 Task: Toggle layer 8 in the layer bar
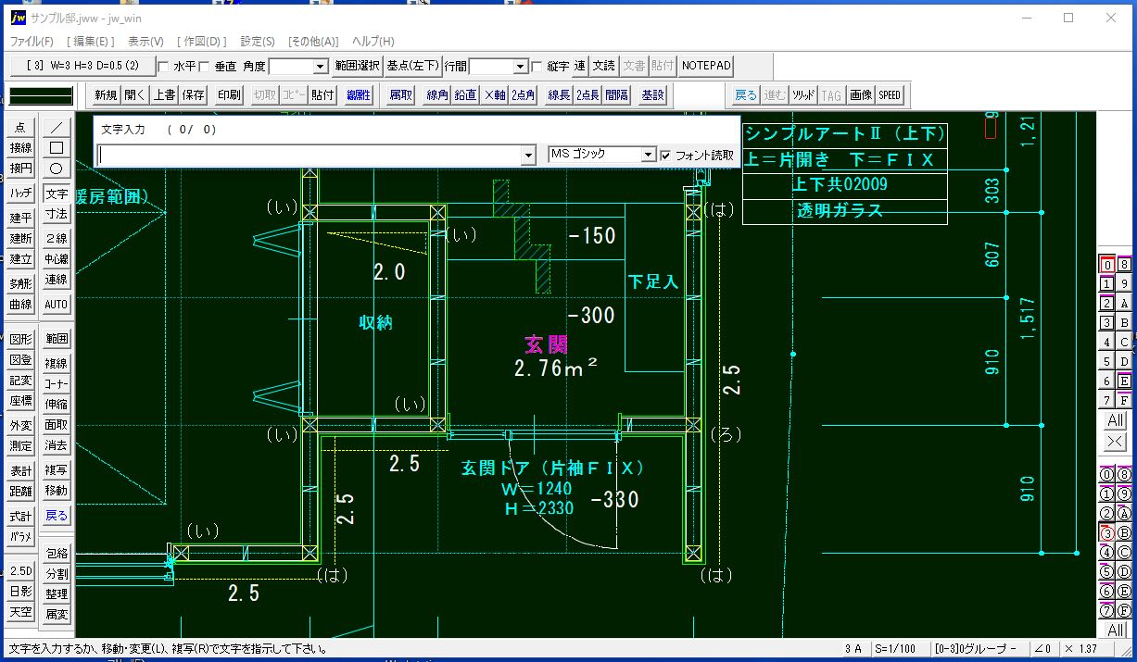click(x=1124, y=264)
